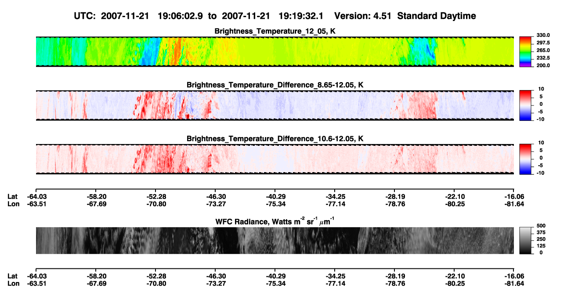Click the Brightness_Temperature_12_05 image strip
Image resolution: width=571 pixels, height=293 pixels.
(275, 51)
